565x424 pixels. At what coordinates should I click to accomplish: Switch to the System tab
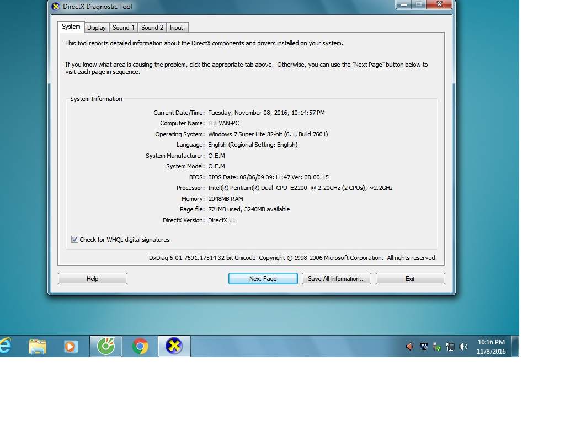(71, 26)
